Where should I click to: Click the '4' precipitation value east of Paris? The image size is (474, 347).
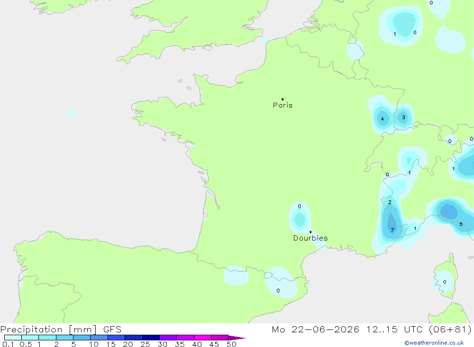[x=383, y=119]
